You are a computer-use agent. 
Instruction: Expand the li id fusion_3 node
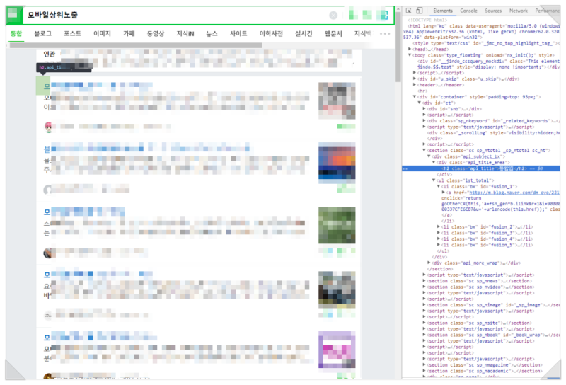point(439,233)
